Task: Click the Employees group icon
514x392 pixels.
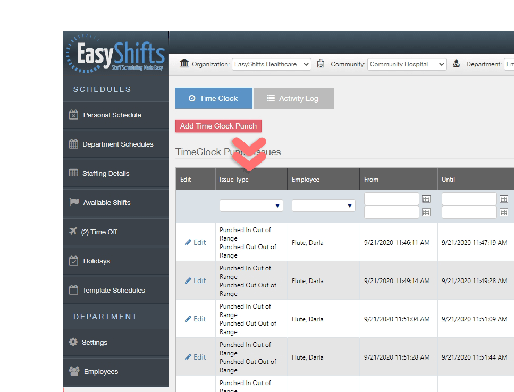Action: pyautogui.click(x=74, y=371)
